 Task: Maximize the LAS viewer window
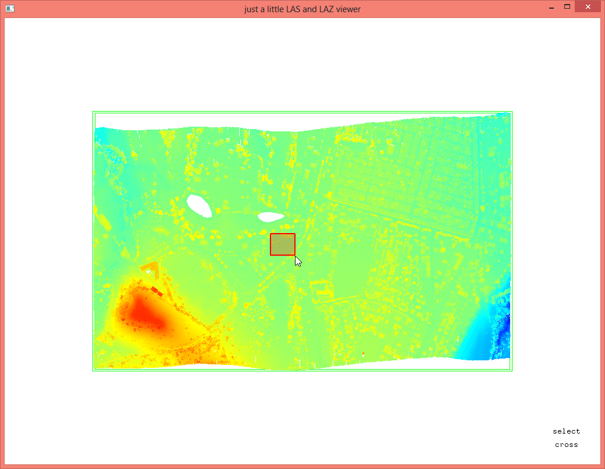point(567,7)
